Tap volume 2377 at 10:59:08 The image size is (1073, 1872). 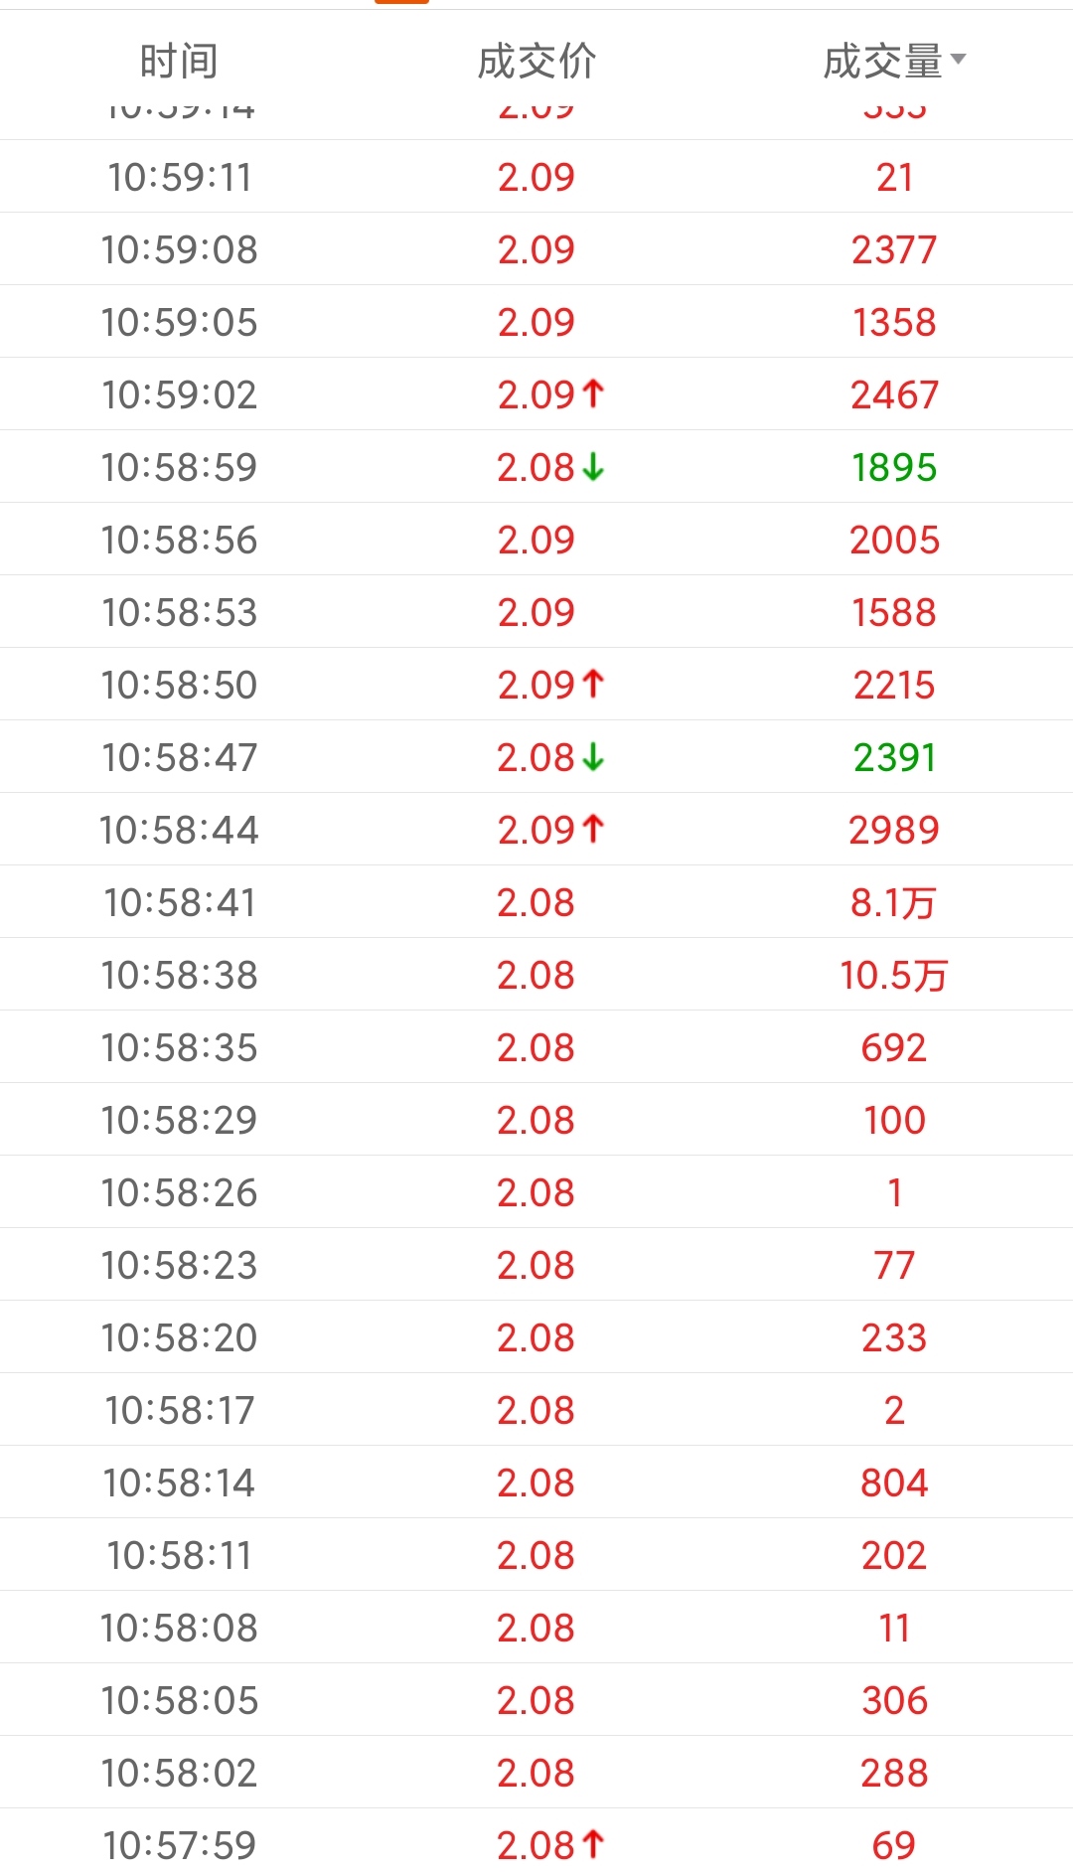[894, 249]
